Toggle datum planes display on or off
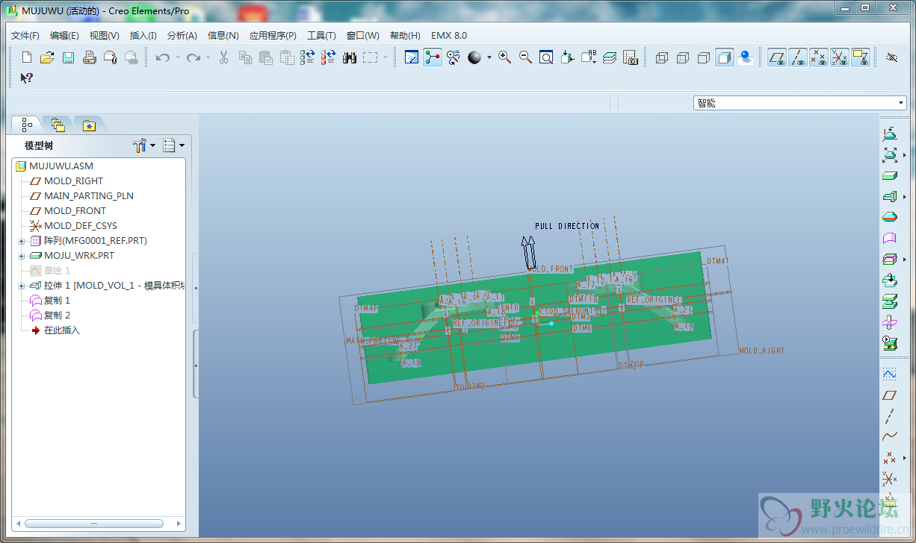Image resolution: width=916 pixels, height=543 pixels. coord(778,57)
